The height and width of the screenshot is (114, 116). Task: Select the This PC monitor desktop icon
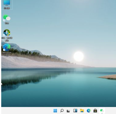[7, 3]
